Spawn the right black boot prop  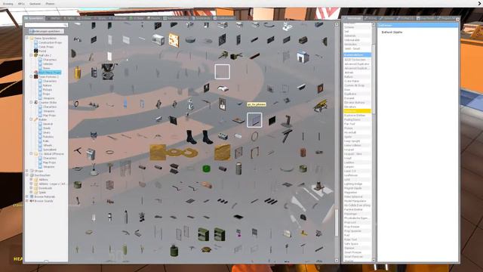coord(208,137)
